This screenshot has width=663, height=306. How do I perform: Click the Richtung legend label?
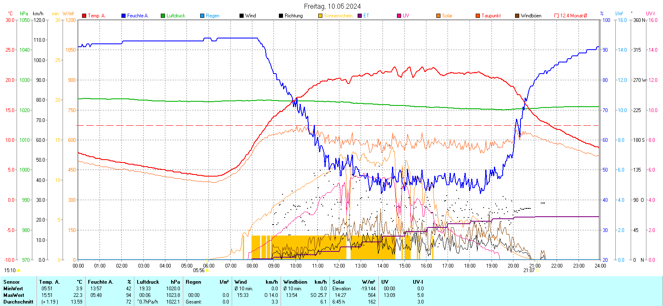(x=293, y=16)
